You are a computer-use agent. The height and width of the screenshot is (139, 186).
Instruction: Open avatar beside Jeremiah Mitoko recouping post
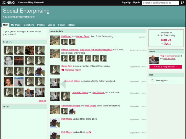click(55, 83)
